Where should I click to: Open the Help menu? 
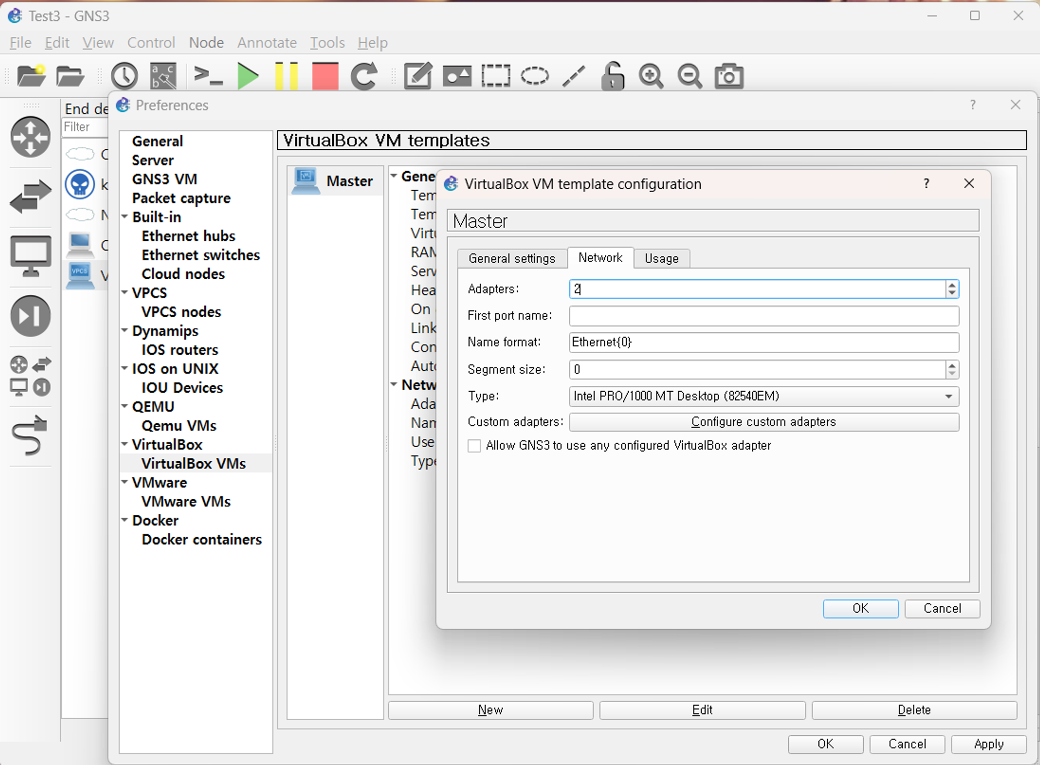click(372, 43)
